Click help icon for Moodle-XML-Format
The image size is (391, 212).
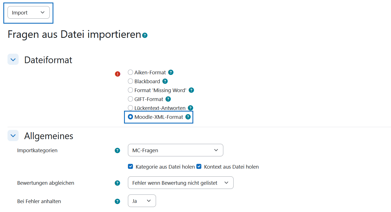(x=188, y=117)
